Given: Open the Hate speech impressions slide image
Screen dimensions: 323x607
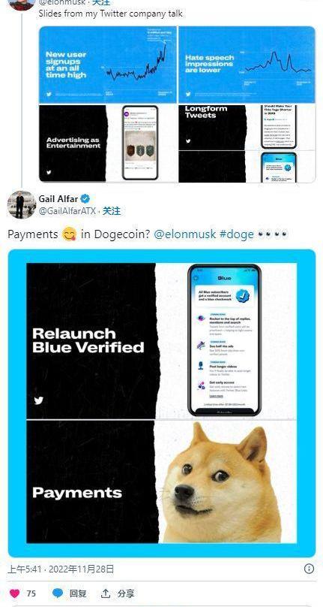Looking at the screenshot, I should coord(247,65).
